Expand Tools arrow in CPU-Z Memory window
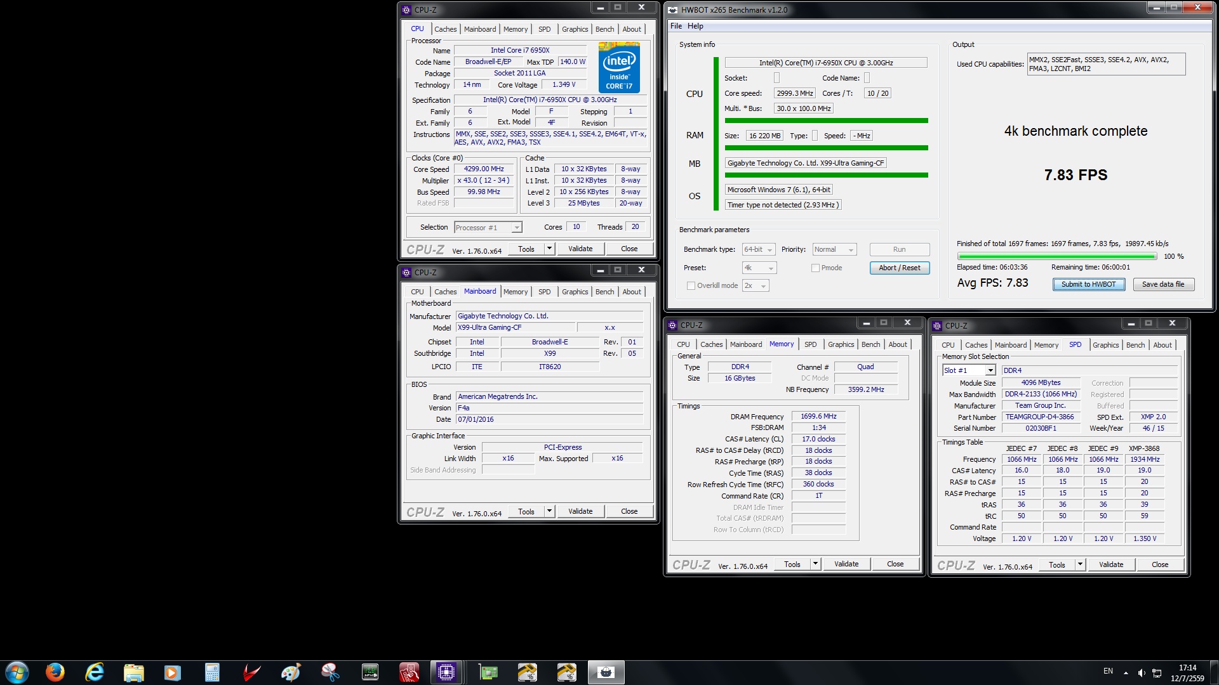 [x=816, y=564]
